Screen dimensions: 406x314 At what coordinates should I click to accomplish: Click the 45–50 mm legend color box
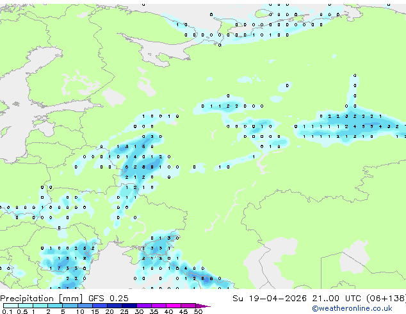point(188,306)
